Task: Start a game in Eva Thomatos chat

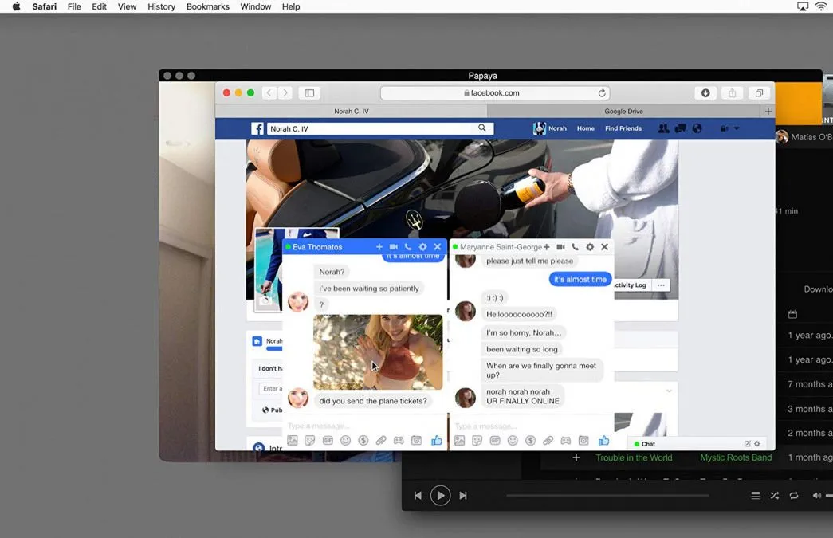Action: [399, 440]
